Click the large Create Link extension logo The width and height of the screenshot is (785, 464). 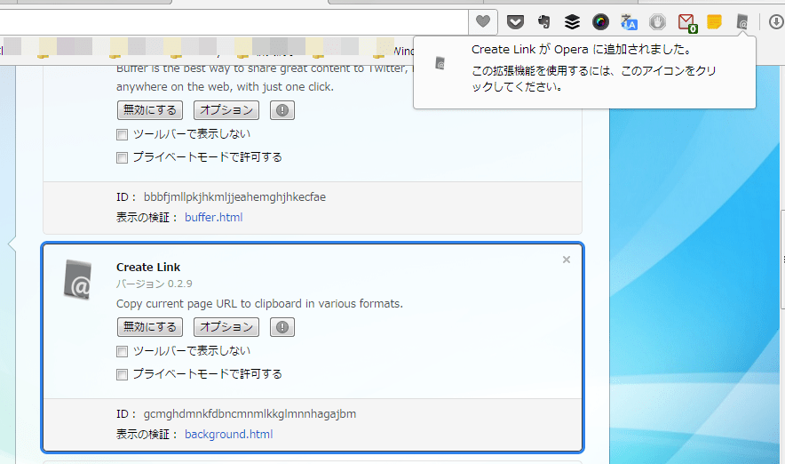[x=77, y=280]
